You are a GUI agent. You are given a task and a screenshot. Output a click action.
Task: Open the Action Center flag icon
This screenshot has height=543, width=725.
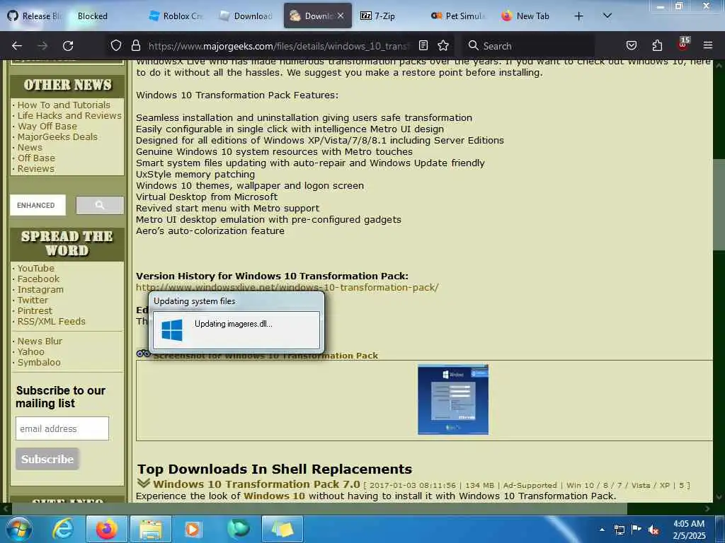(636, 530)
